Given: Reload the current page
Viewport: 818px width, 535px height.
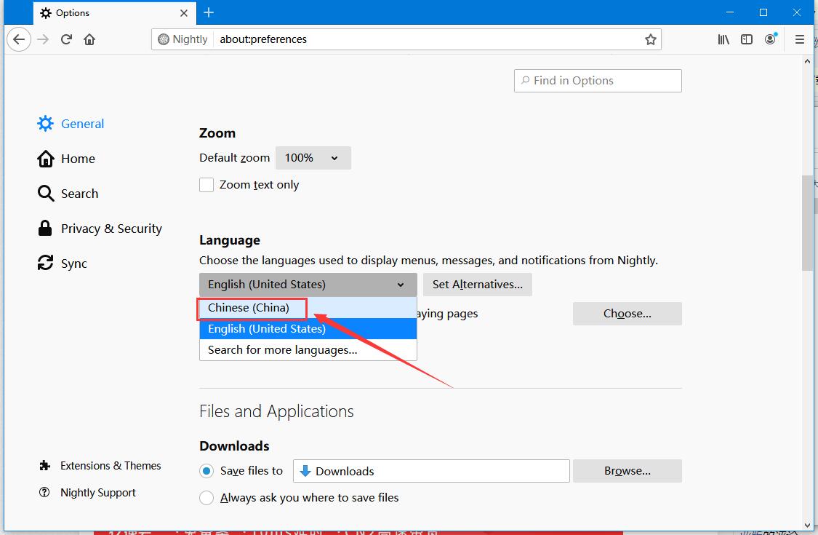Looking at the screenshot, I should pos(66,39).
